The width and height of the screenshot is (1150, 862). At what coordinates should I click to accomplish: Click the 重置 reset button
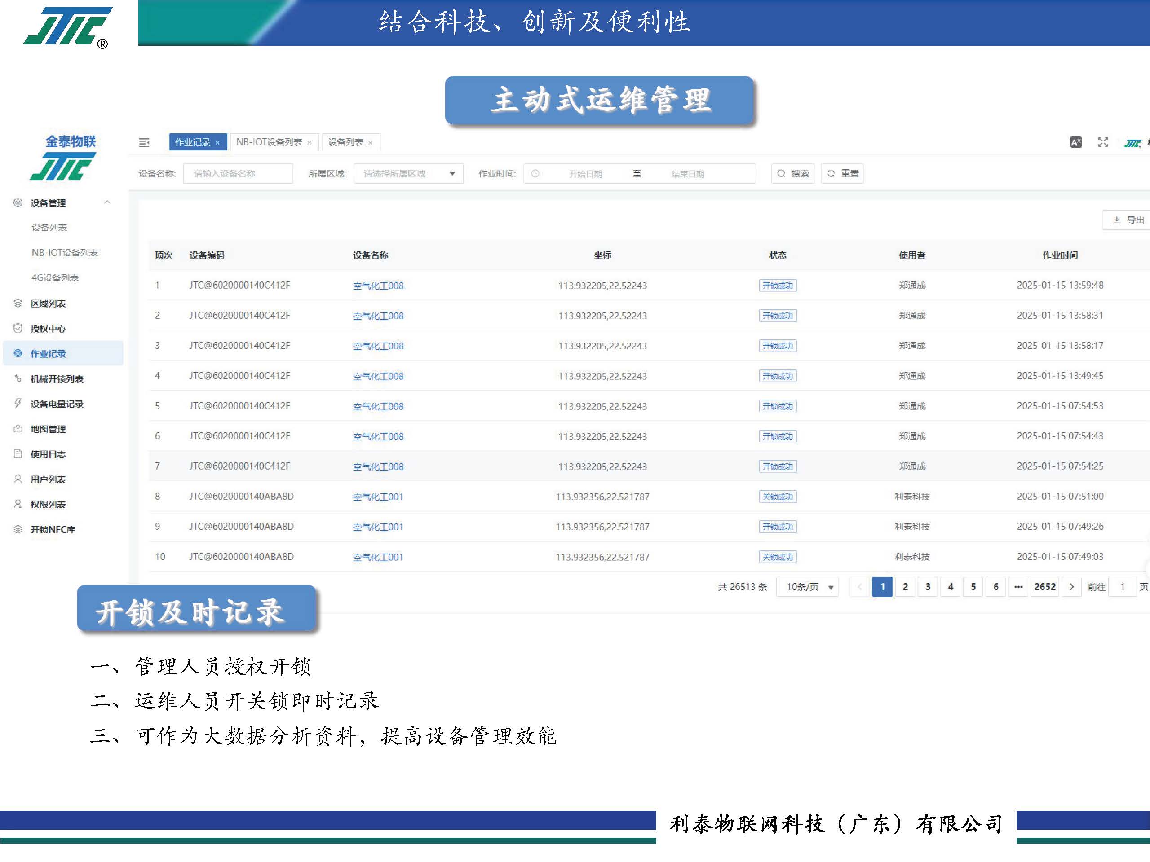click(842, 174)
